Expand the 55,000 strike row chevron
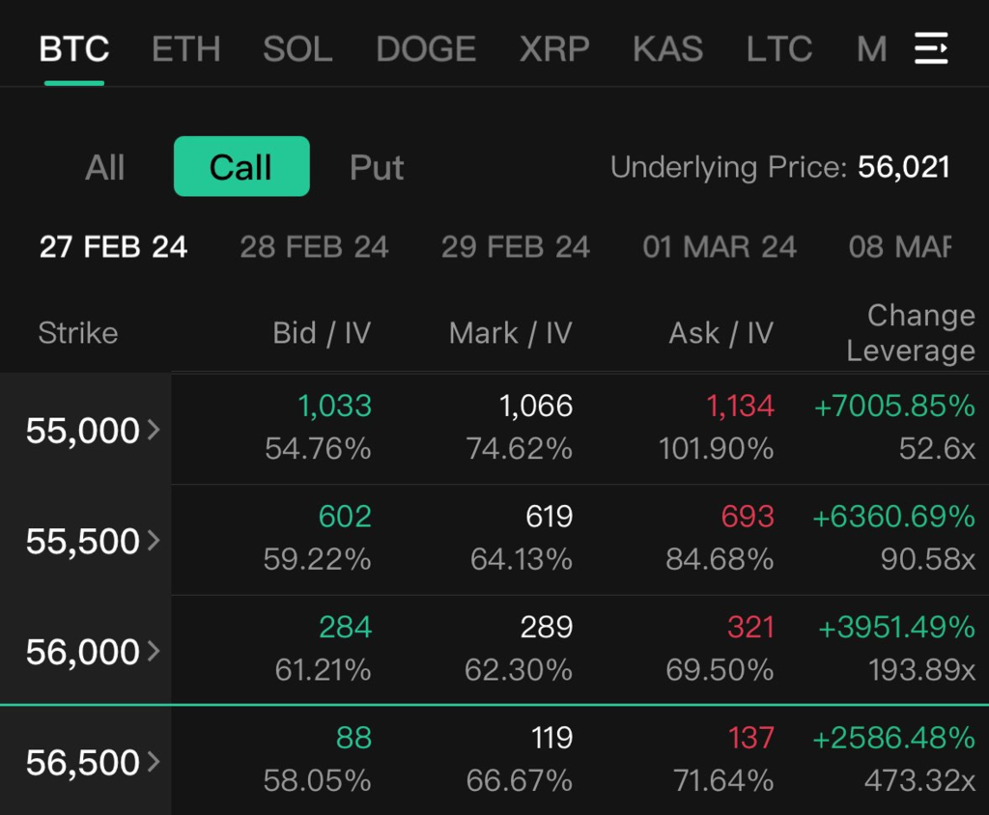This screenshot has width=989, height=815. pos(154,430)
